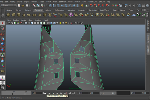Open the Create UVs menu

tap(92, 2)
